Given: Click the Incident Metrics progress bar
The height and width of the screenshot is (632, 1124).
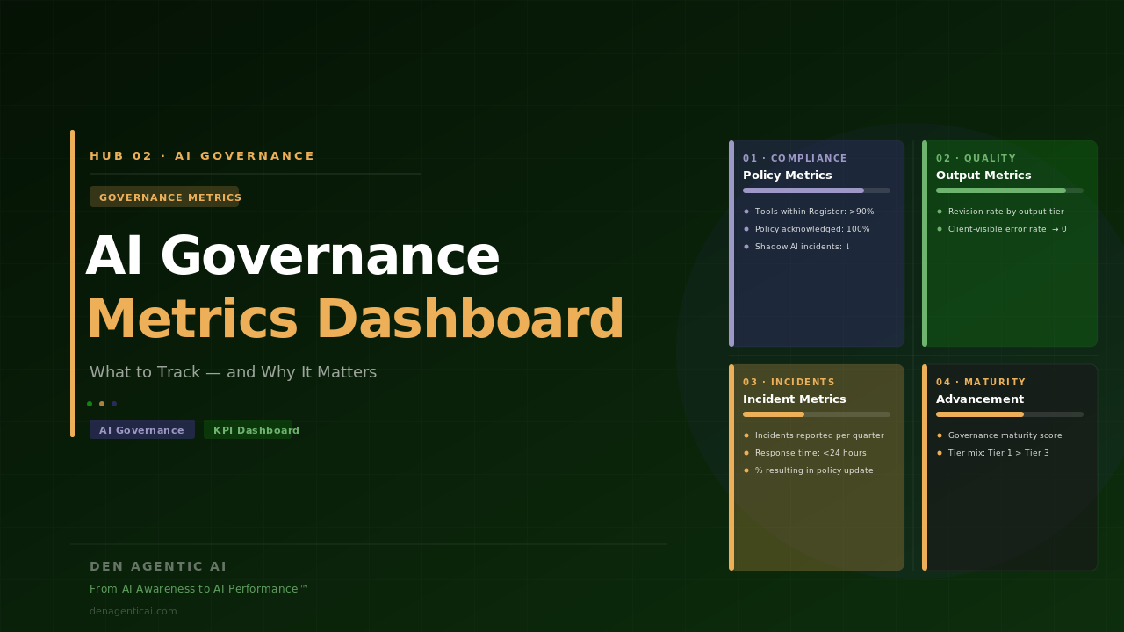Looking at the screenshot, I should [817, 414].
